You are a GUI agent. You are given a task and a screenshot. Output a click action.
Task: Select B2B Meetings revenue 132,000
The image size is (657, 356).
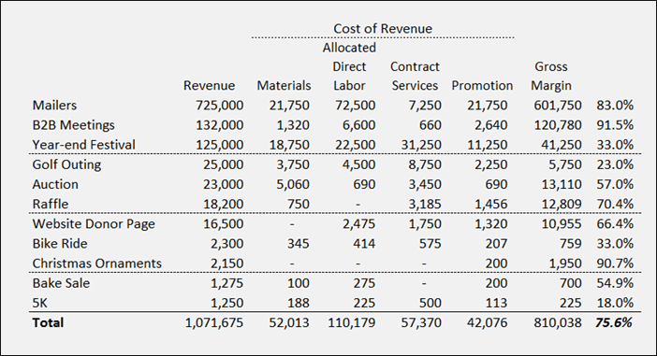point(220,124)
